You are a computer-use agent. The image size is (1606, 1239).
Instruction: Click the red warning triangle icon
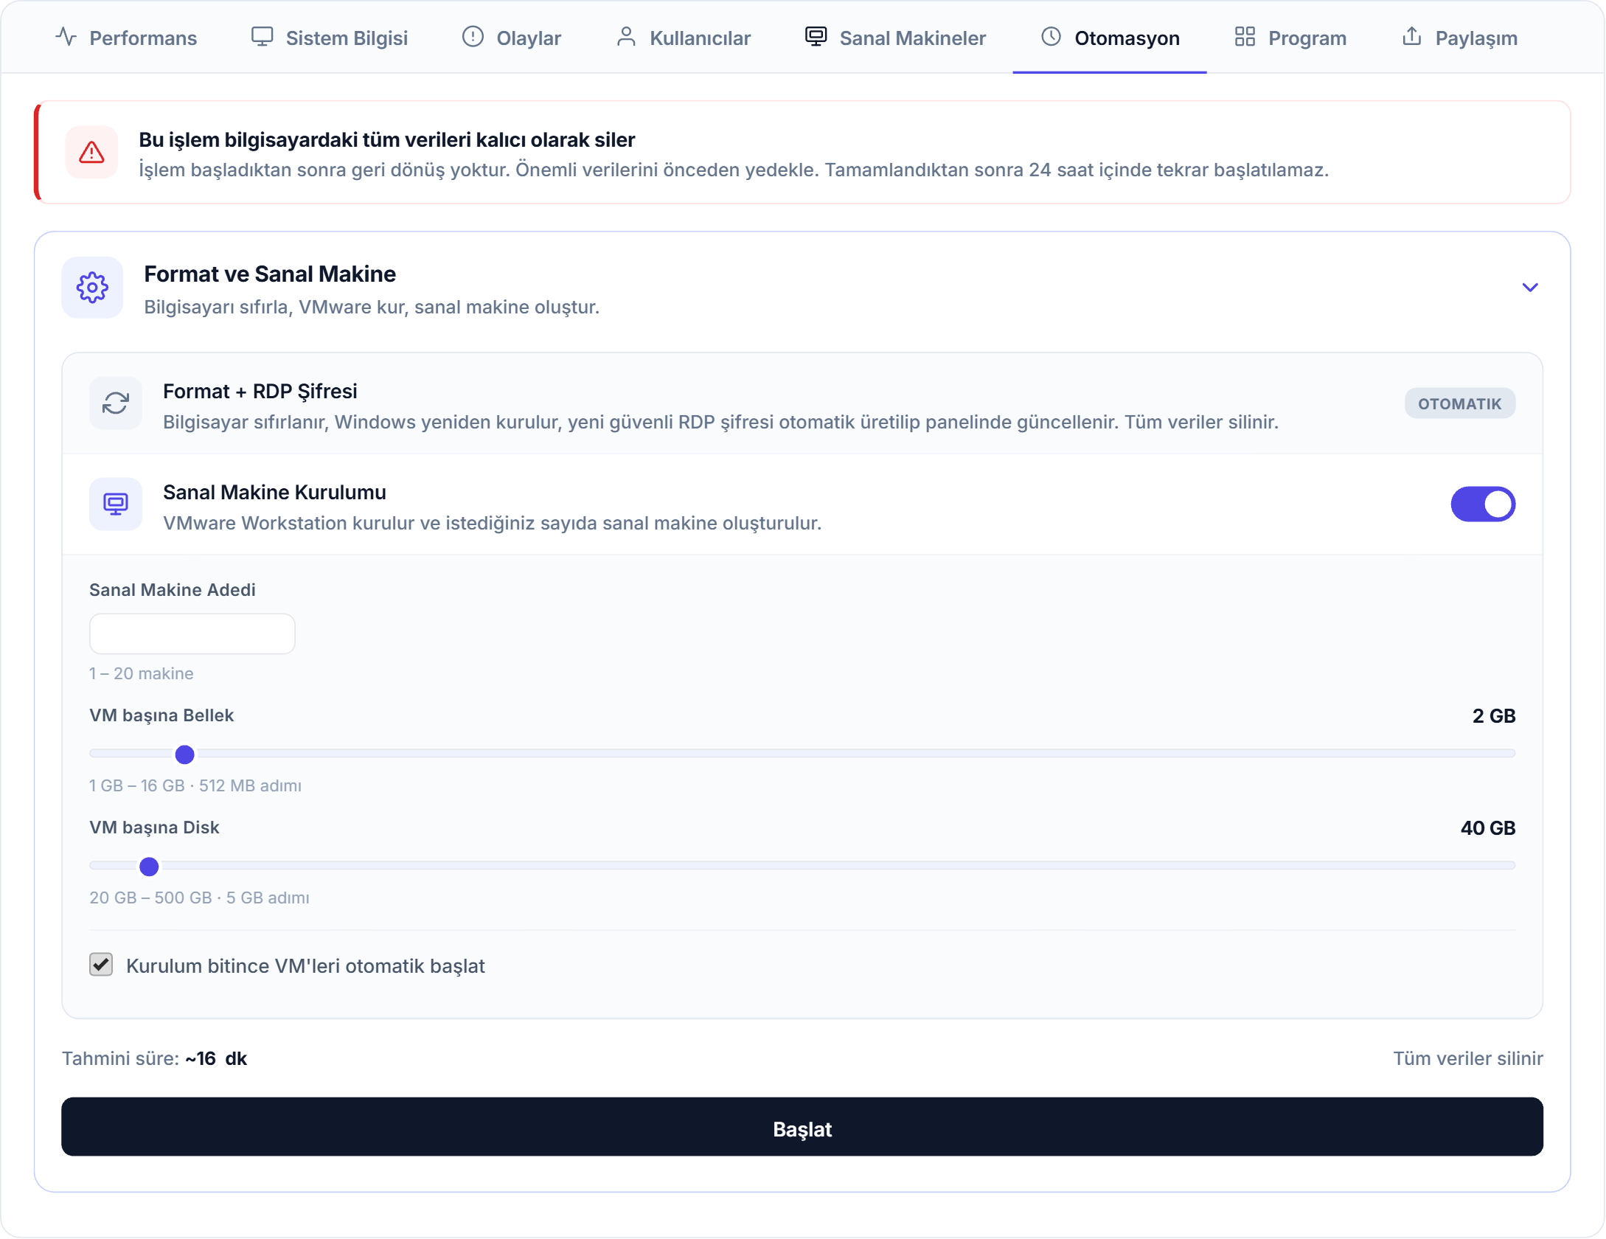click(x=91, y=153)
